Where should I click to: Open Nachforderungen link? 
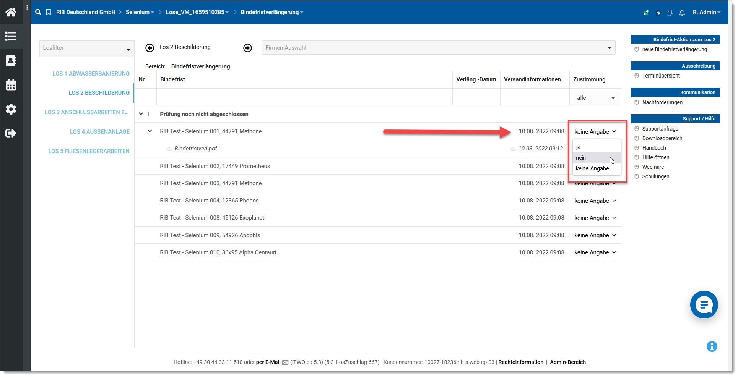(x=662, y=102)
